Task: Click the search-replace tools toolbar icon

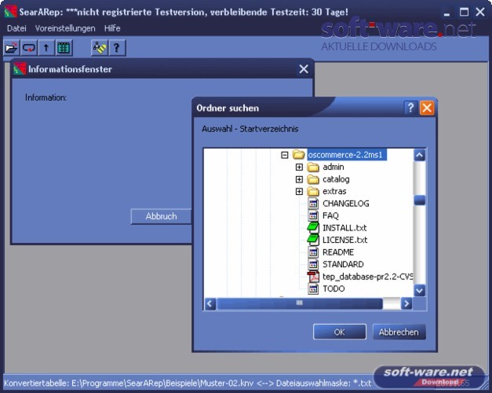Action: (100, 48)
